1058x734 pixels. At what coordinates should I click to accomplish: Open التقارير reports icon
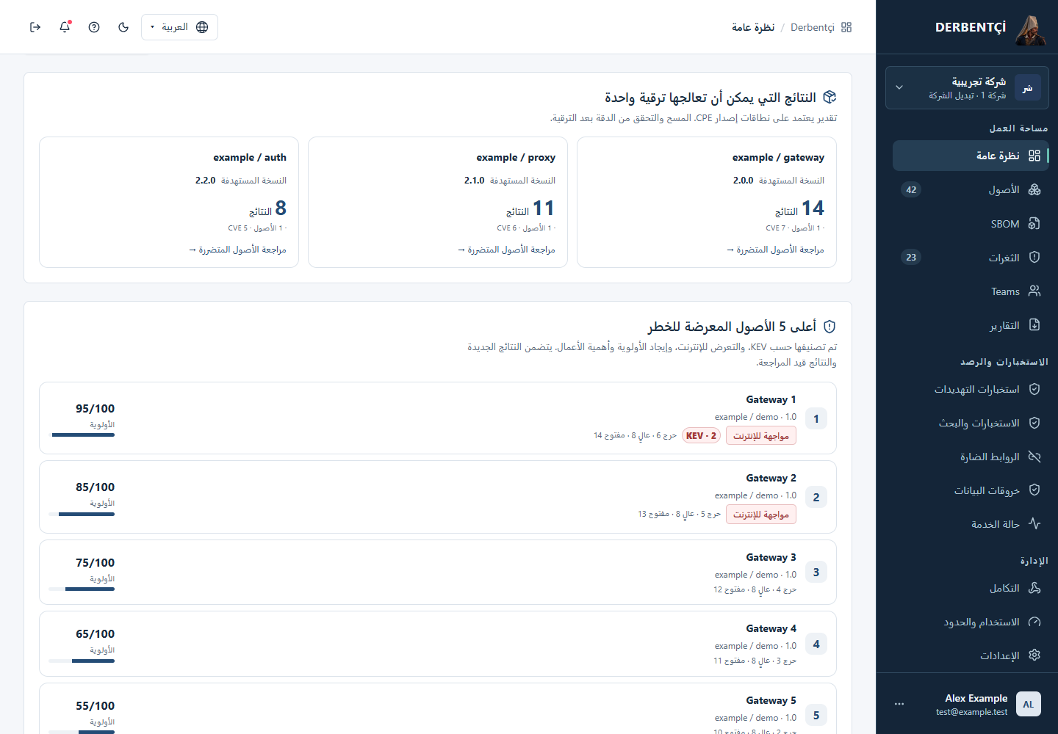(x=1034, y=325)
